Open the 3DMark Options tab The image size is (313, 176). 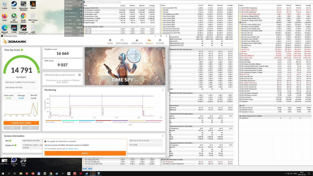coord(160,41)
